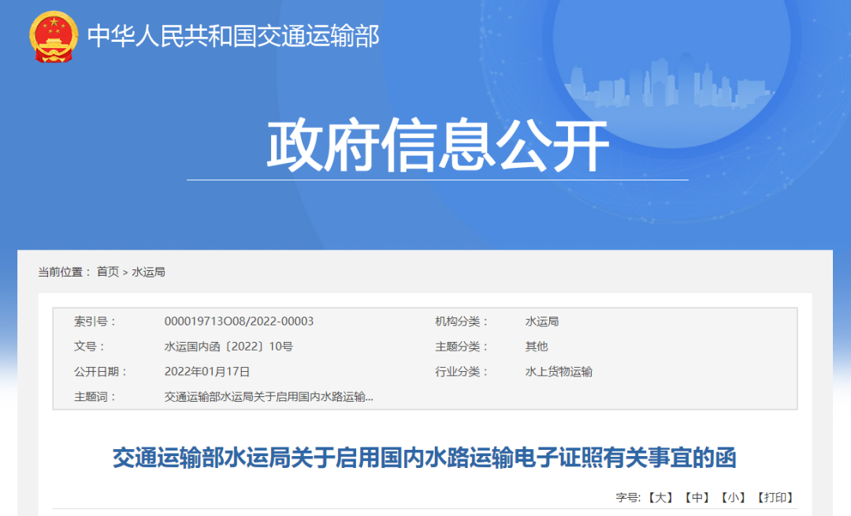Set font size to 小

pyautogui.click(x=734, y=498)
